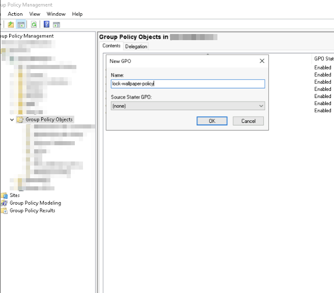Open Help via blue question mark icon
The height and width of the screenshot is (293, 334).
pyautogui.click(x=46, y=24)
